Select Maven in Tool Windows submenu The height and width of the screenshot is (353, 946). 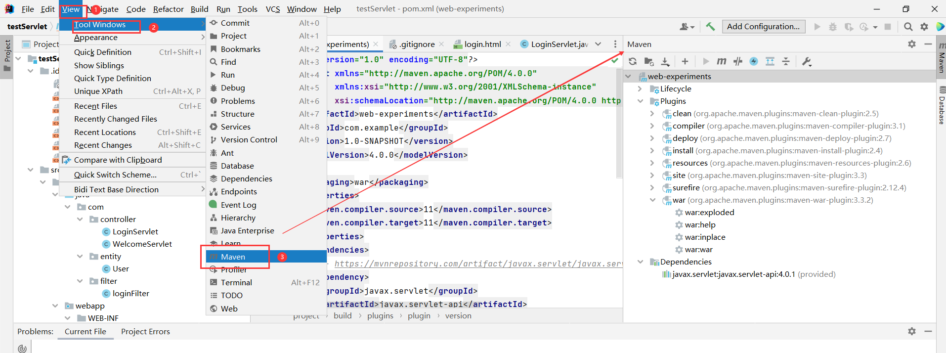266,257
